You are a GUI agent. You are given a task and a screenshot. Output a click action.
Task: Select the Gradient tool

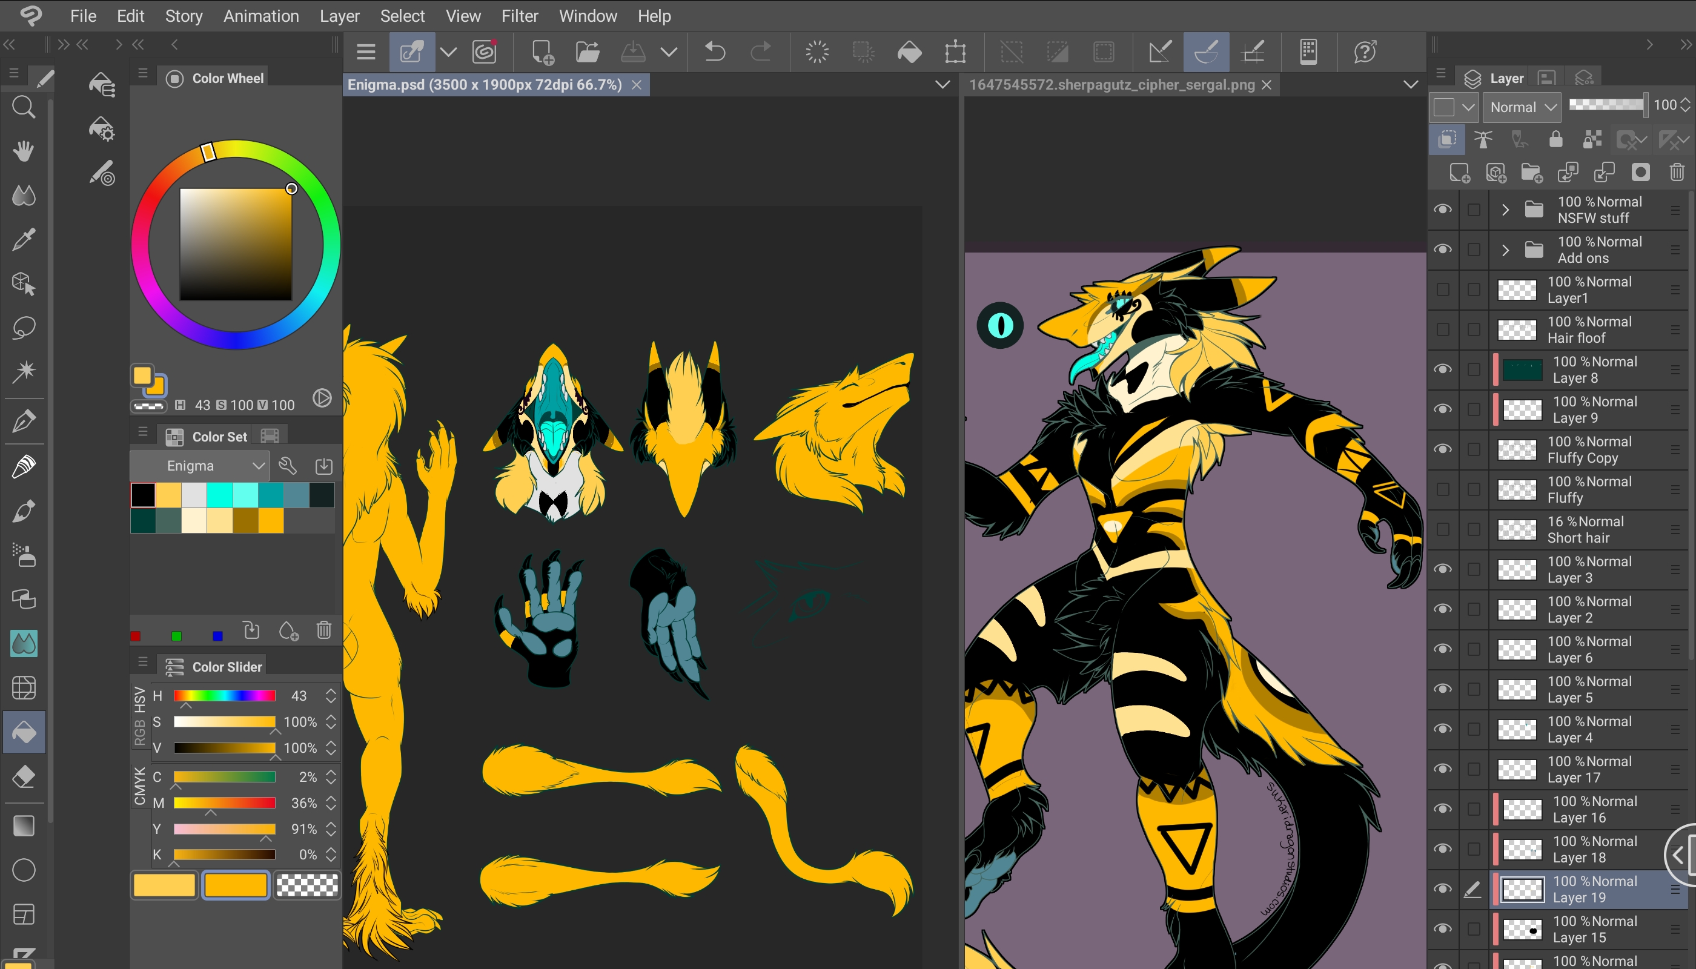24,826
